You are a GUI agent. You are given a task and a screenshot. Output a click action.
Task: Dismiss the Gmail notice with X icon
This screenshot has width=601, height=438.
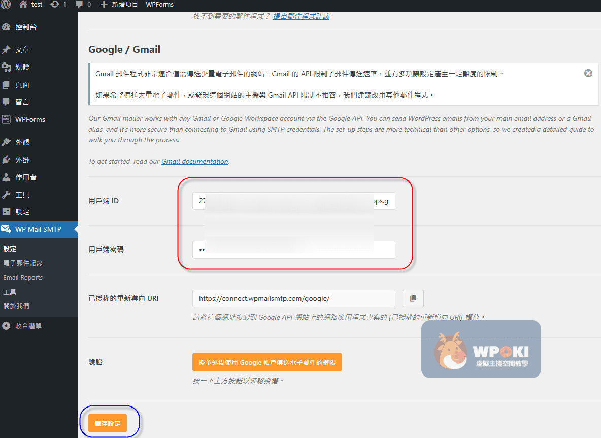click(x=588, y=73)
